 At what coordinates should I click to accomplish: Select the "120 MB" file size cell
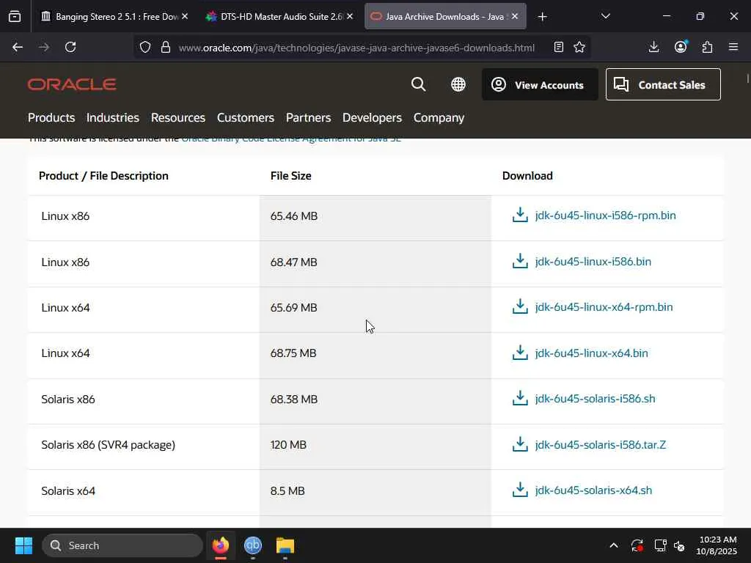pos(375,445)
